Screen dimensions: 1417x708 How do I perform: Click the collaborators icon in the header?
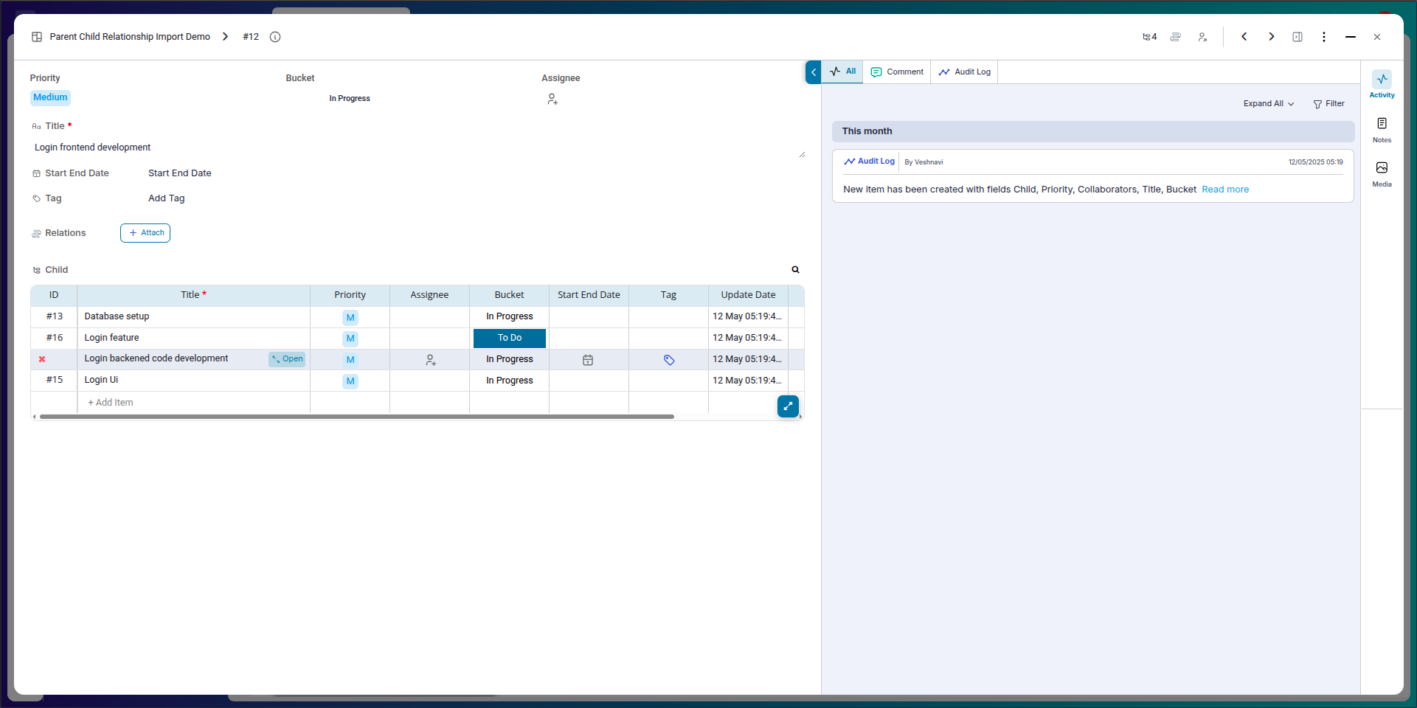[x=1202, y=37]
